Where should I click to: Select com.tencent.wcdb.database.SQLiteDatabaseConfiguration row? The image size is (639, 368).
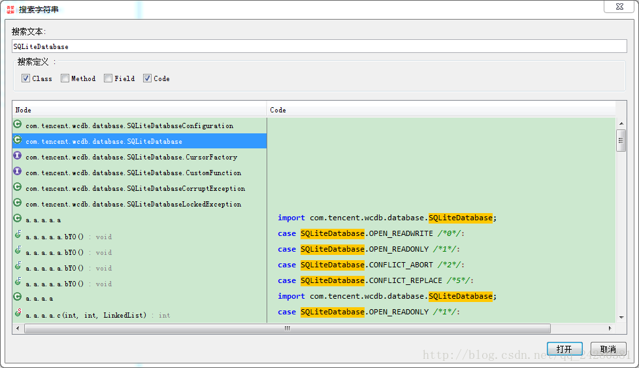tap(139, 125)
